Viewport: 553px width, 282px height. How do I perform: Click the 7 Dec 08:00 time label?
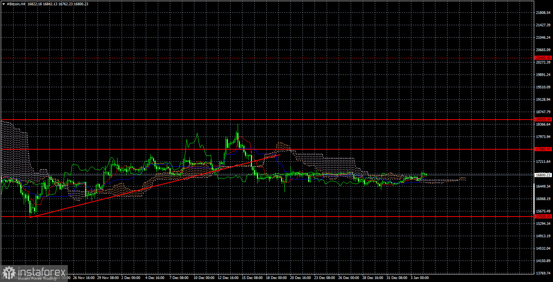179,278
